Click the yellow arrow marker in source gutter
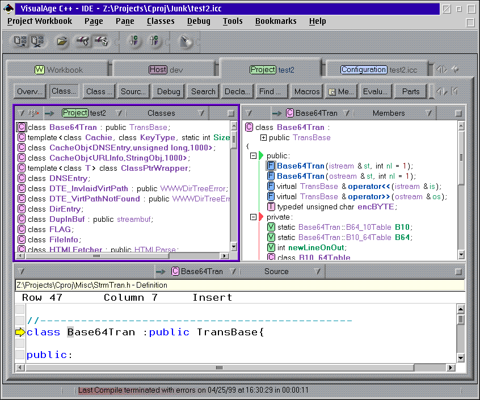 pos(20,332)
